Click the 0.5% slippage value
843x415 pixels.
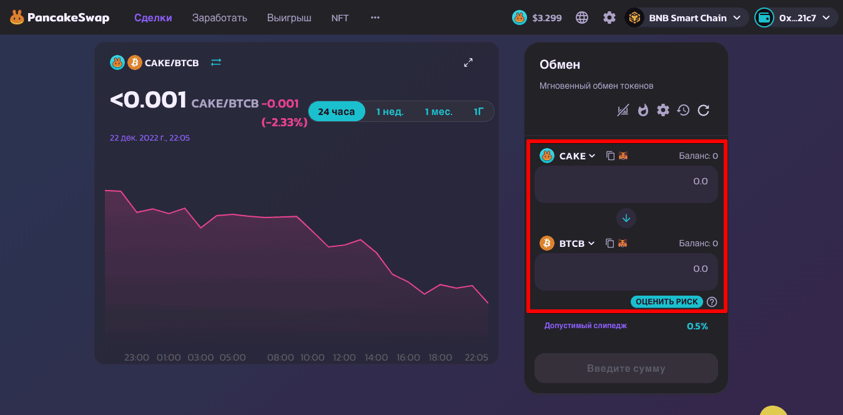tap(698, 326)
